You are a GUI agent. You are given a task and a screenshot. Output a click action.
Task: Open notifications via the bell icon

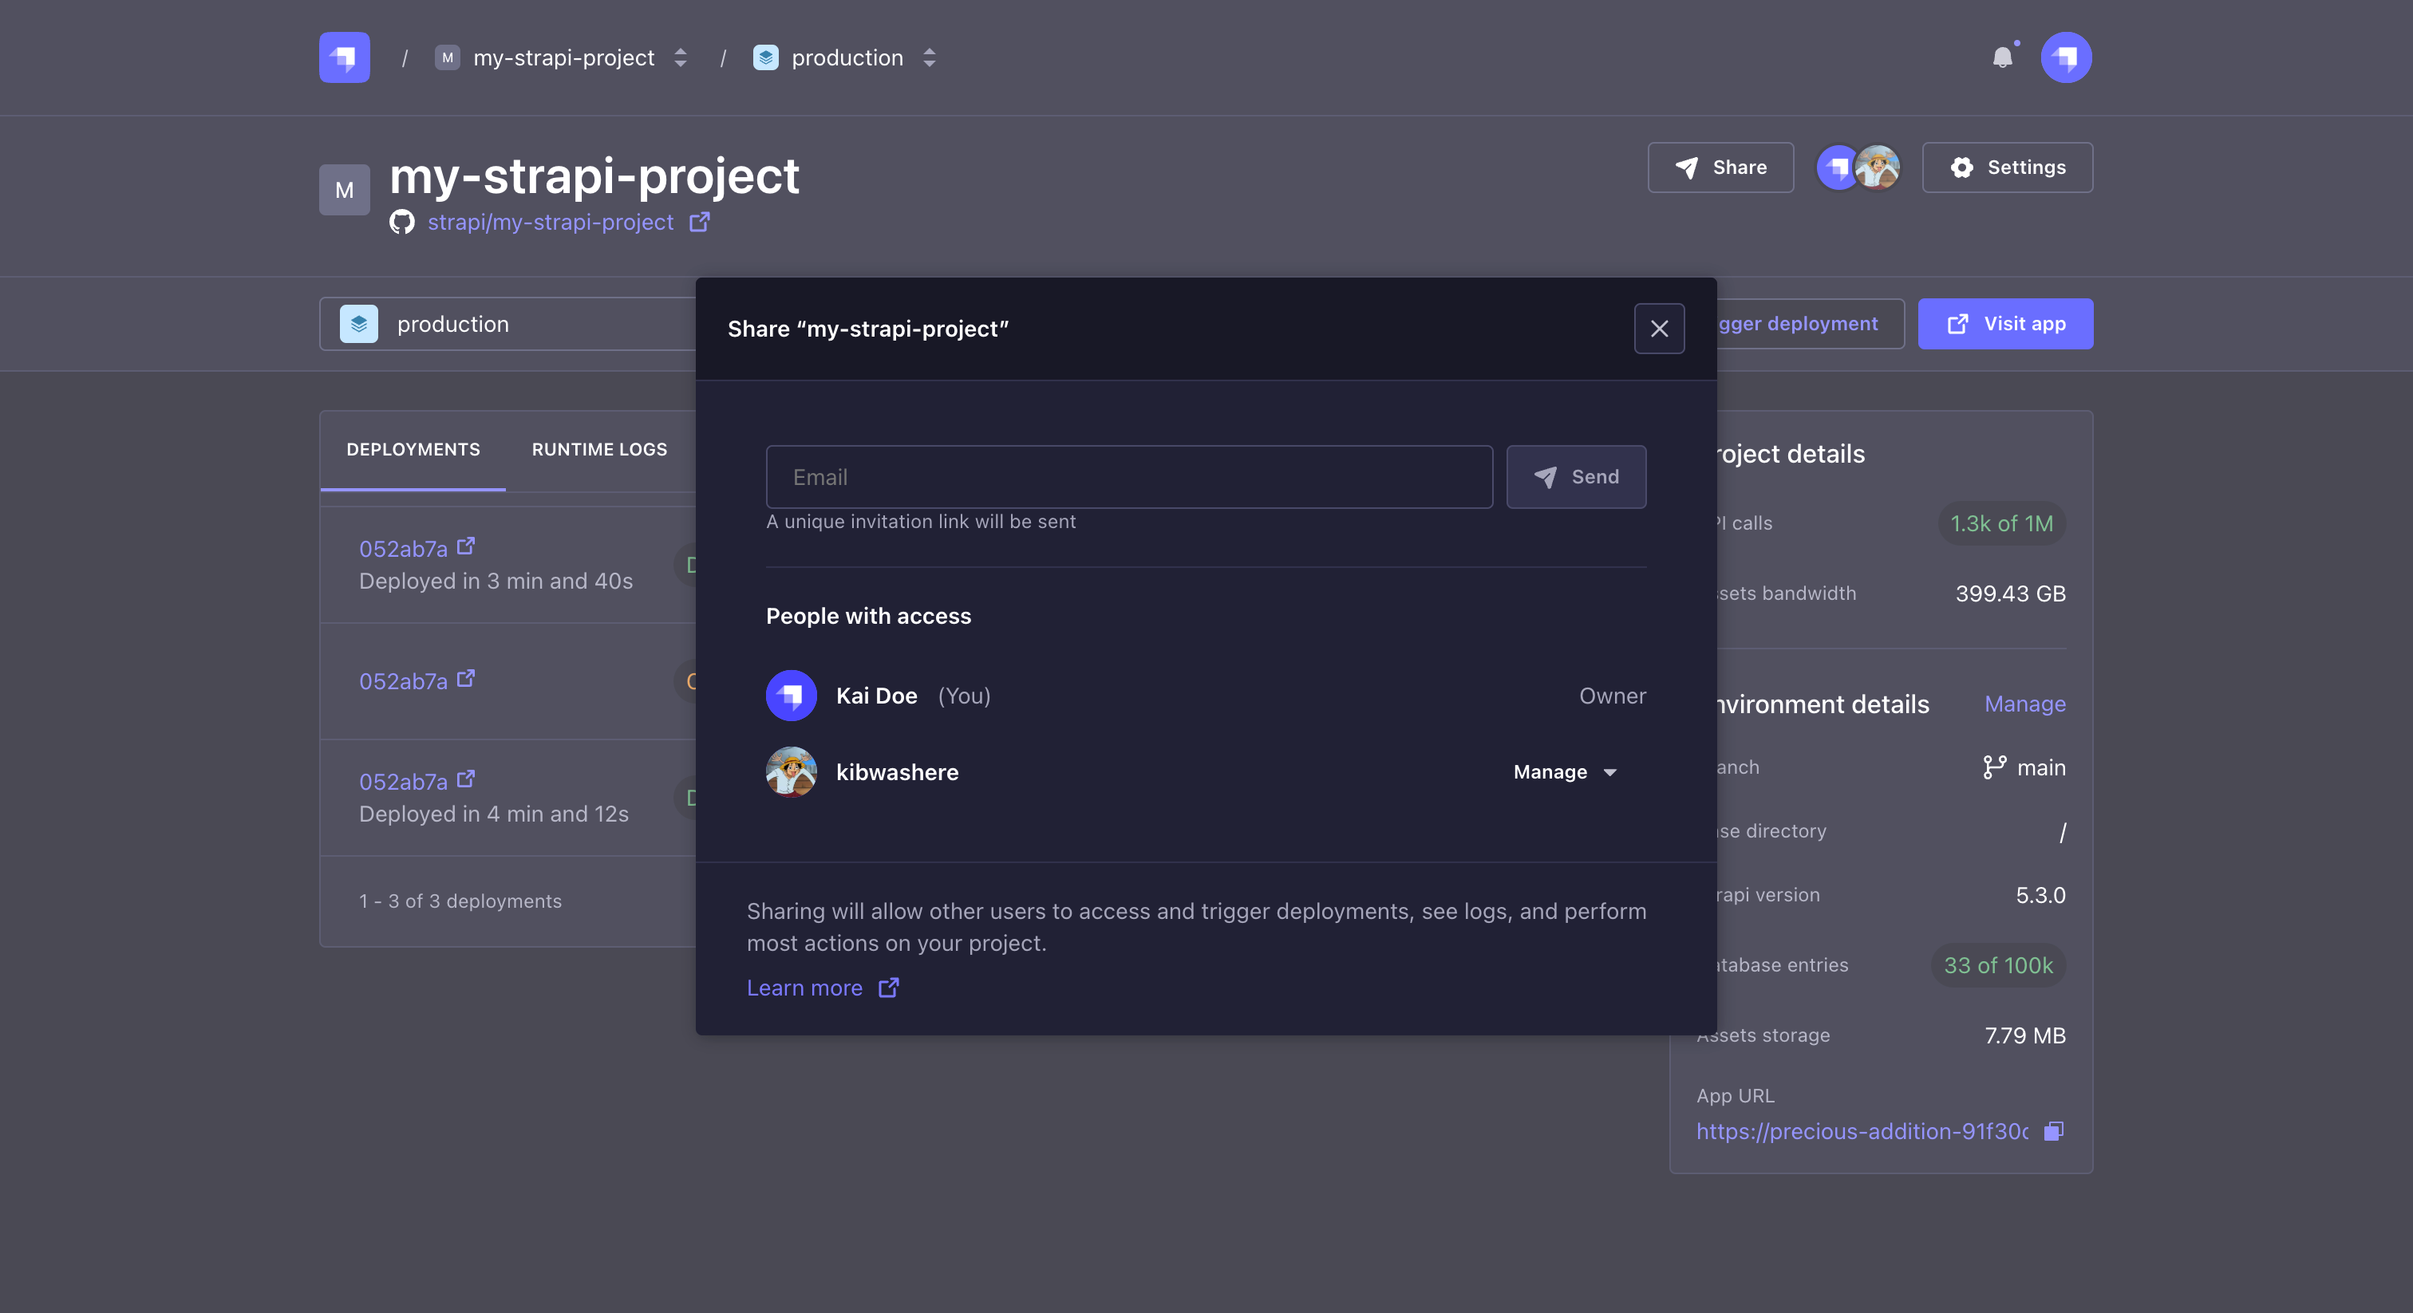2004,57
